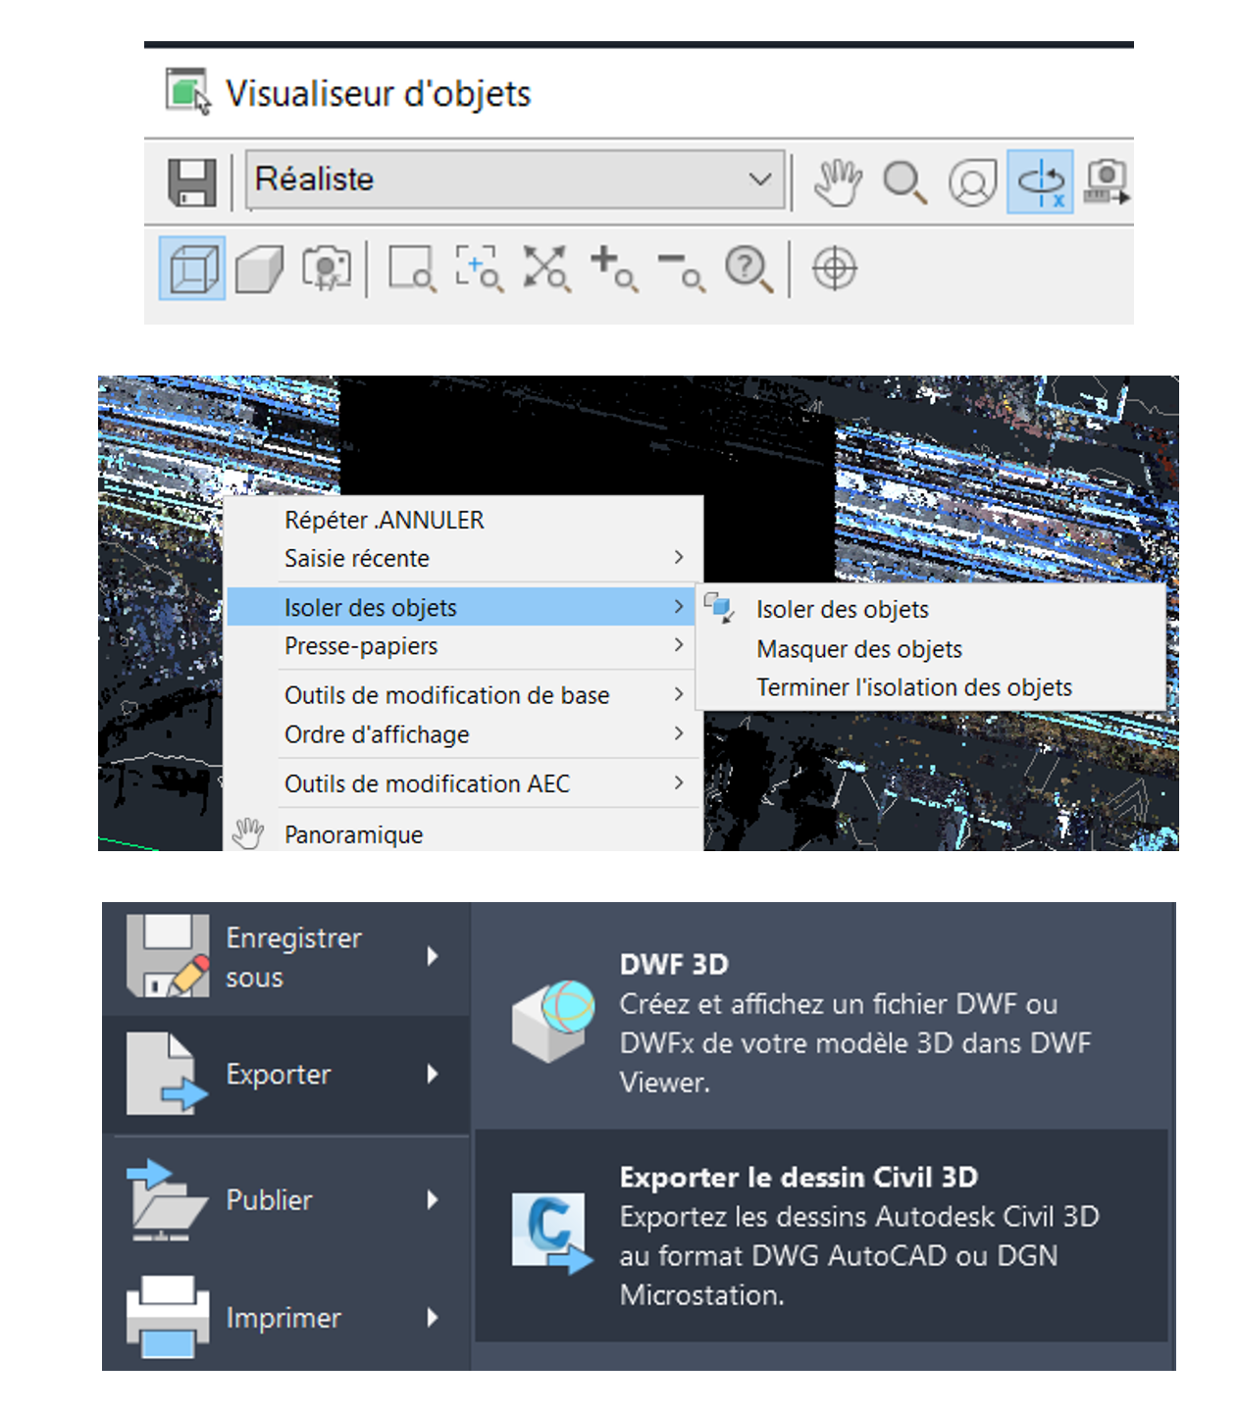Select the shaded solid cube view icon

259,269
